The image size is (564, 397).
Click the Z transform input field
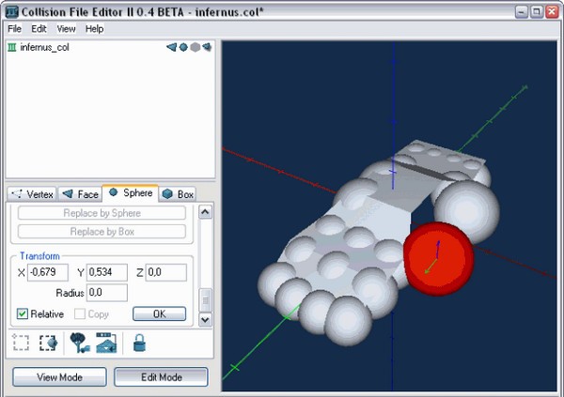166,272
